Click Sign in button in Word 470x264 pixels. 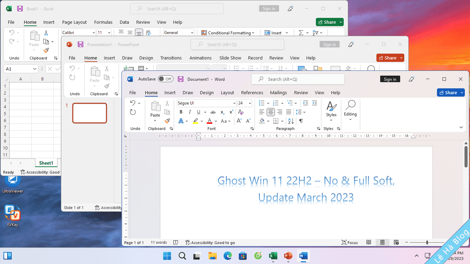pos(390,79)
